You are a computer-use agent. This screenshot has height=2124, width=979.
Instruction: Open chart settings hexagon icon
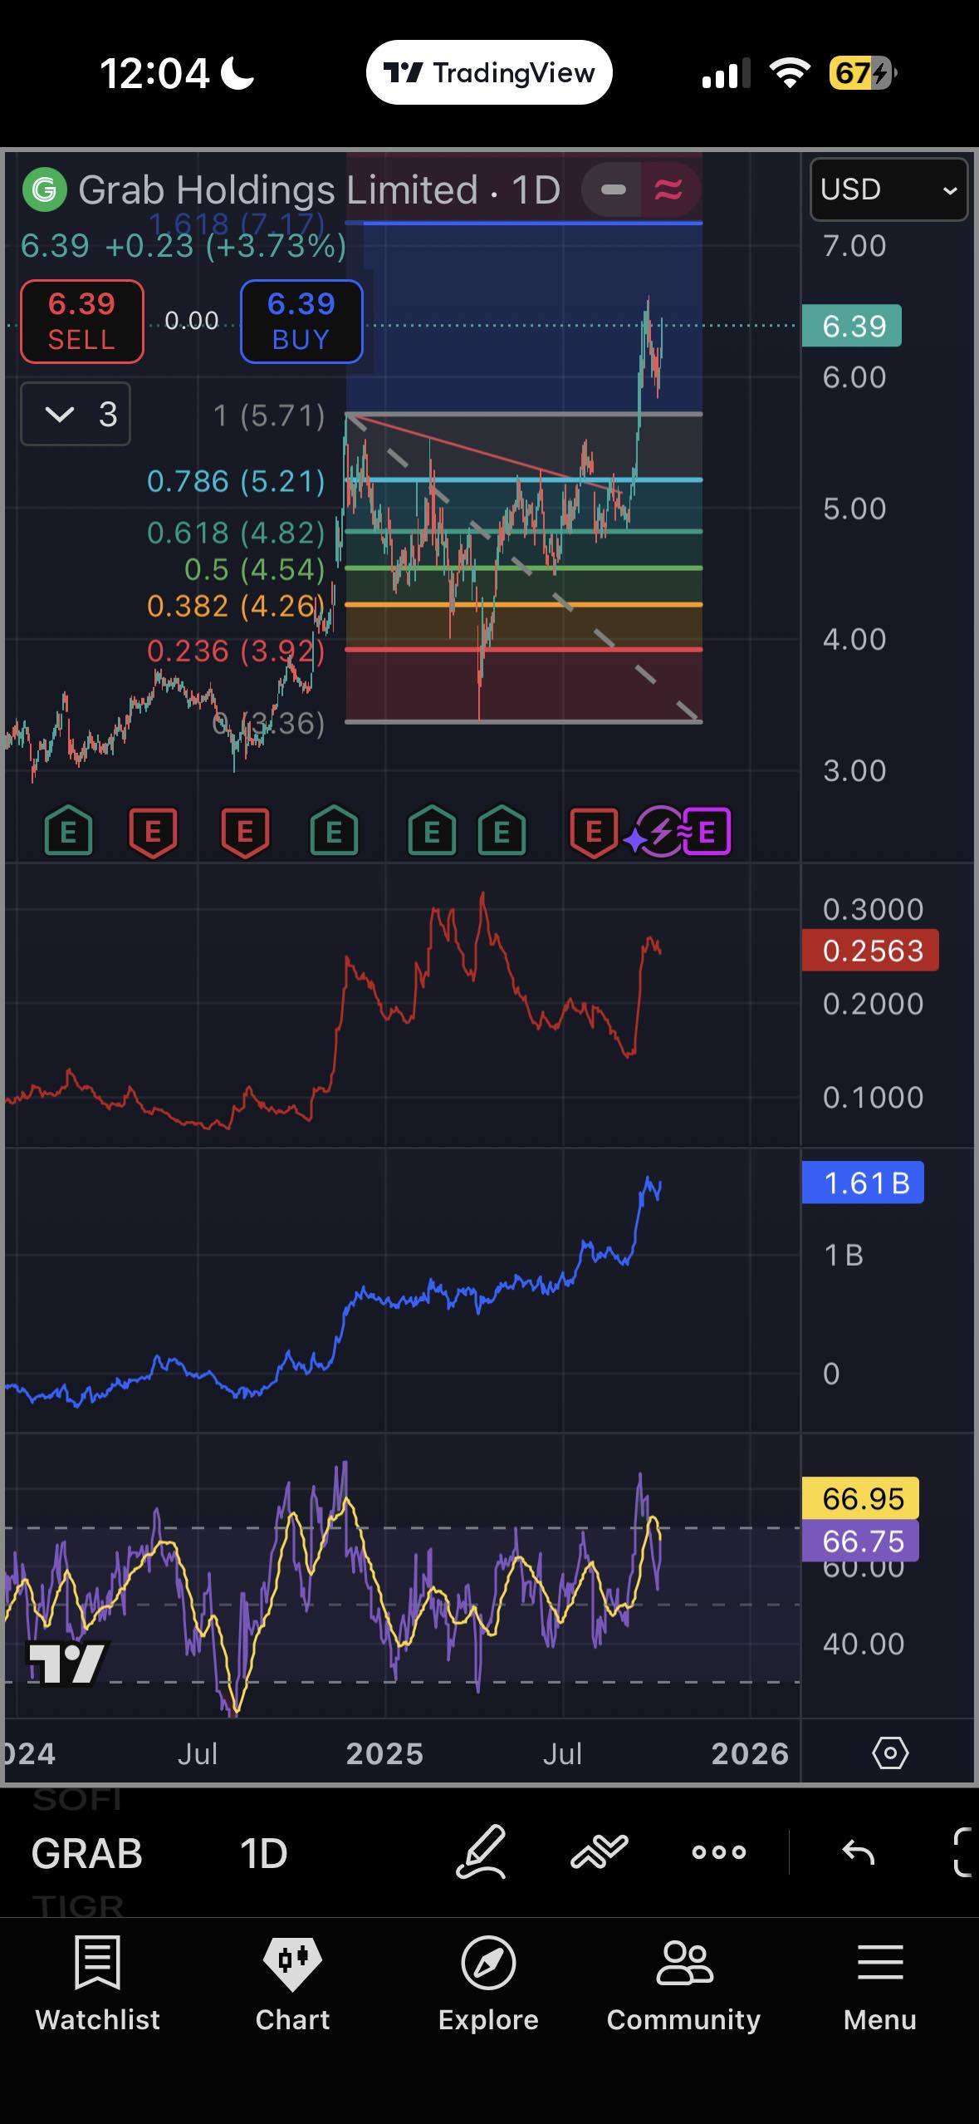tap(890, 1753)
